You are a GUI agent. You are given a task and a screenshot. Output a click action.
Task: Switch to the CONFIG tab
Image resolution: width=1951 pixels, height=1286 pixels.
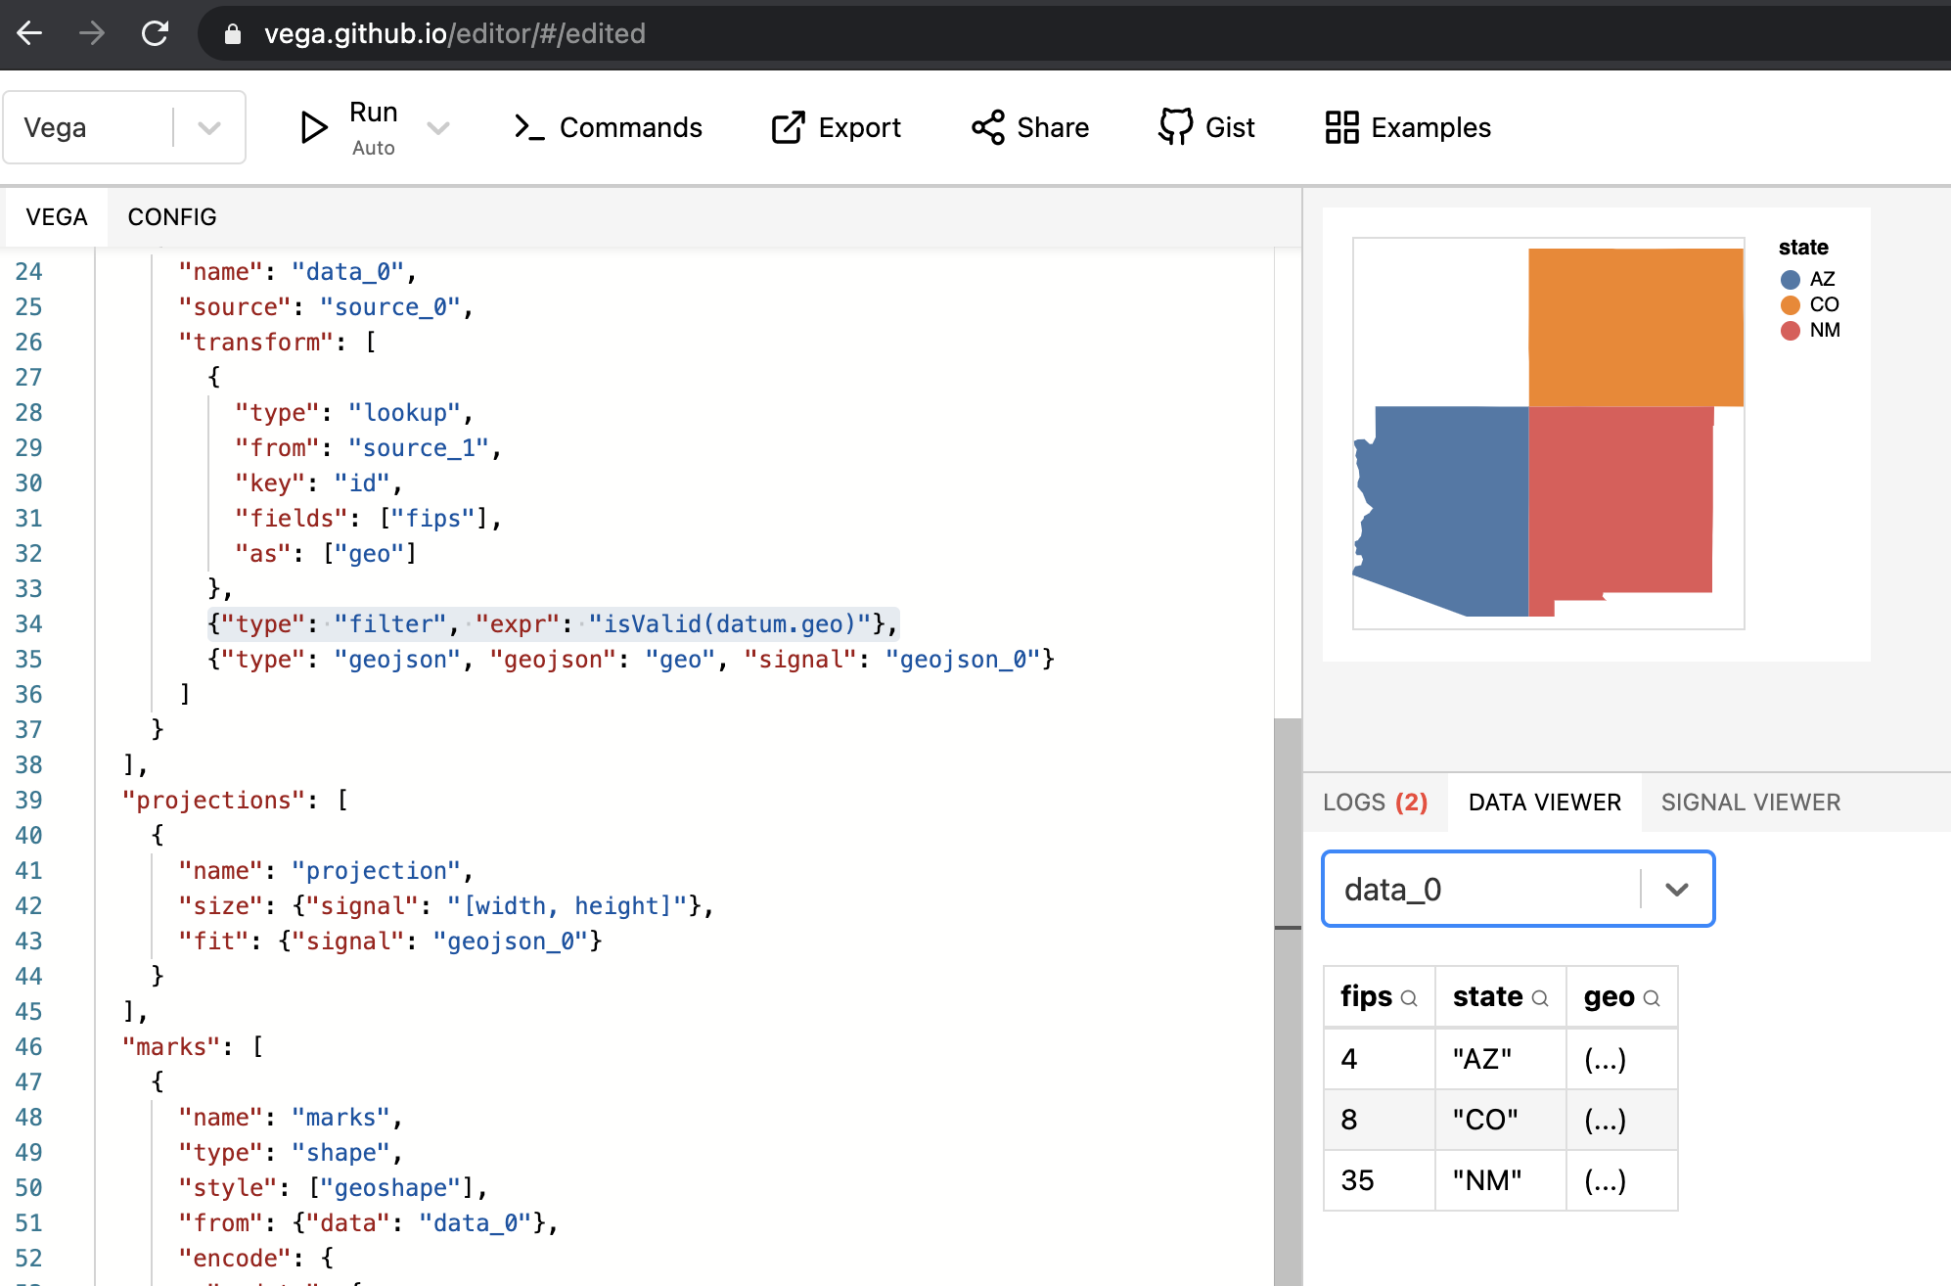click(172, 217)
